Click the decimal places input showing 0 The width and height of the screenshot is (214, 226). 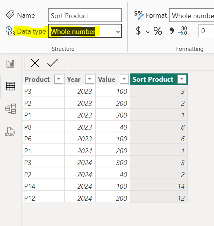pos(206,31)
